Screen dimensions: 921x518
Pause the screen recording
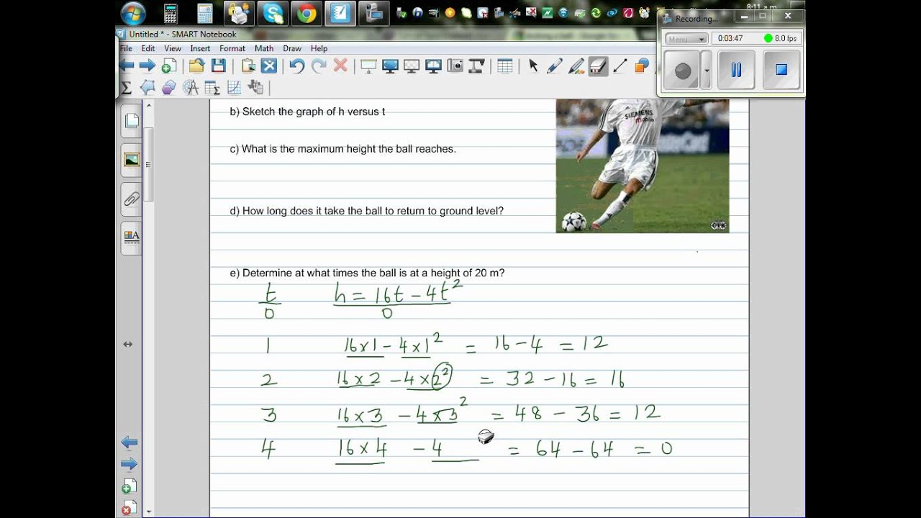(736, 70)
